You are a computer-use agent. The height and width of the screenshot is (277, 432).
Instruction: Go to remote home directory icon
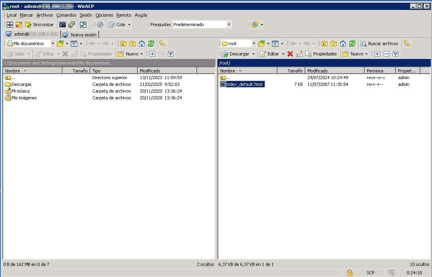pos(343,44)
